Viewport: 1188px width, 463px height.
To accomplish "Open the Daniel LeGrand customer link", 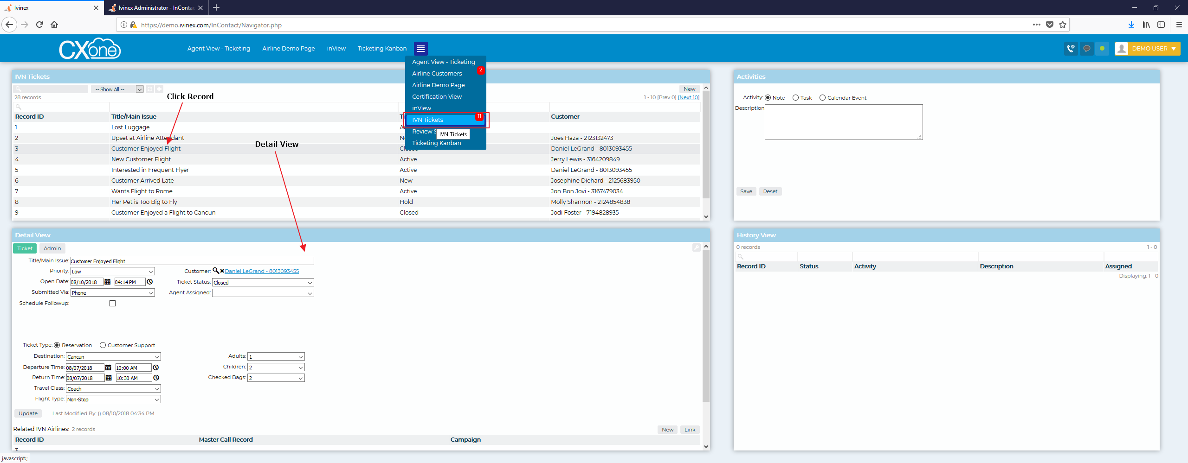I will coord(262,271).
